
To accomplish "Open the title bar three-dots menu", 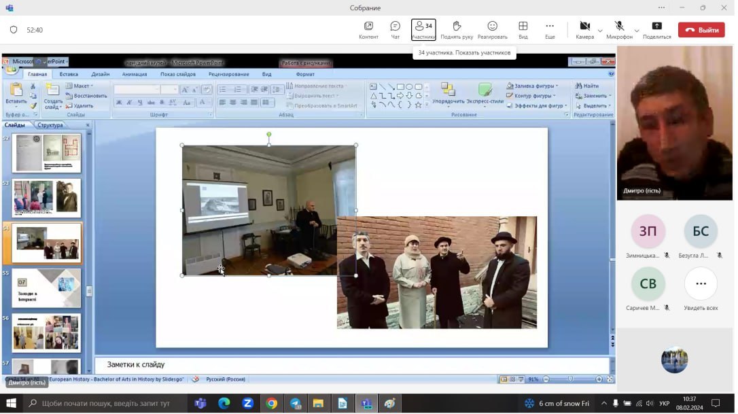I will tap(661, 7).
